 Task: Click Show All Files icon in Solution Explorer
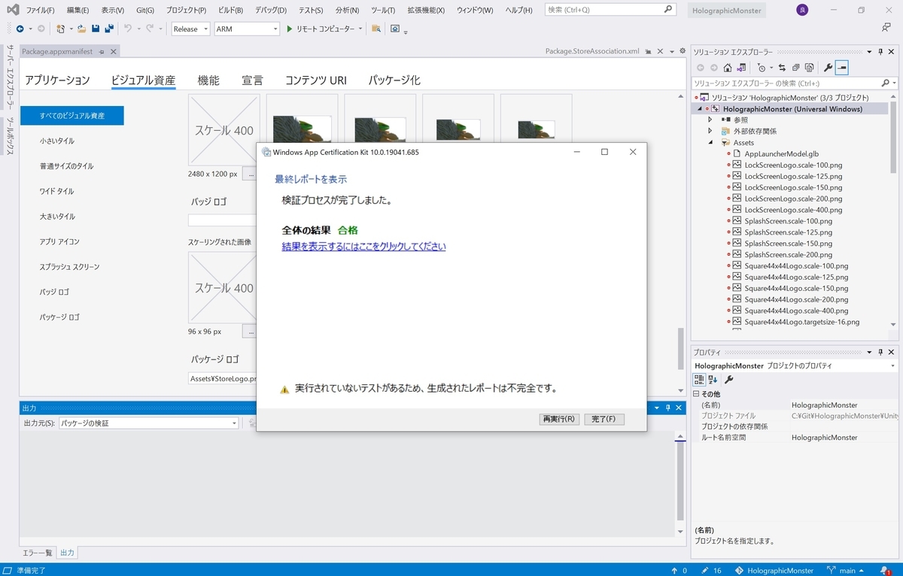coord(809,68)
